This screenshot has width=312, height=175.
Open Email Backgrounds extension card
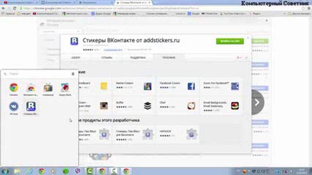[x=221, y=106]
